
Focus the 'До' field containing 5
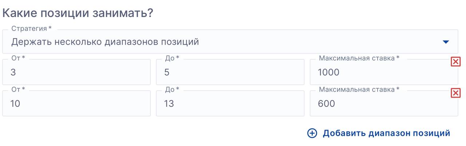230,72
